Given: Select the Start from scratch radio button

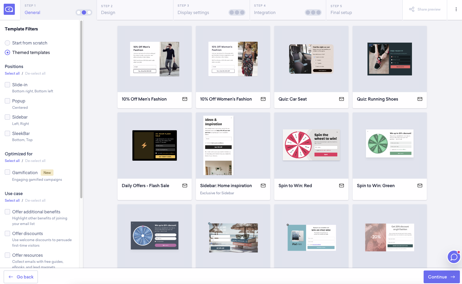Looking at the screenshot, I should pyautogui.click(x=7, y=43).
